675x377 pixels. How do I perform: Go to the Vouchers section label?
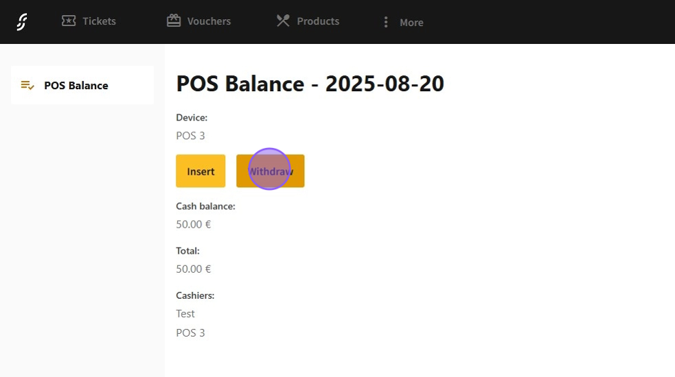click(209, 21)
